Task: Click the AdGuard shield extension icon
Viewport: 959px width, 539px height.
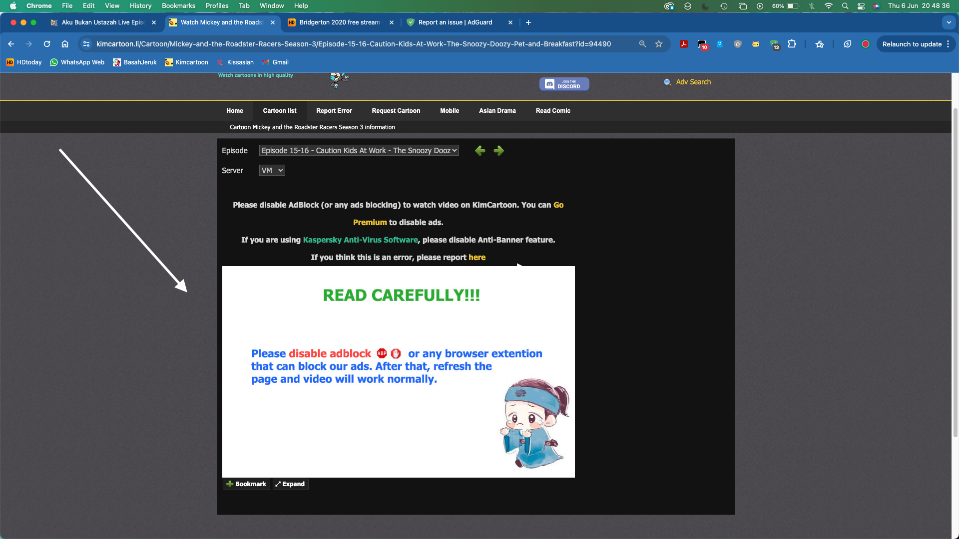Action: pos(774,44)
